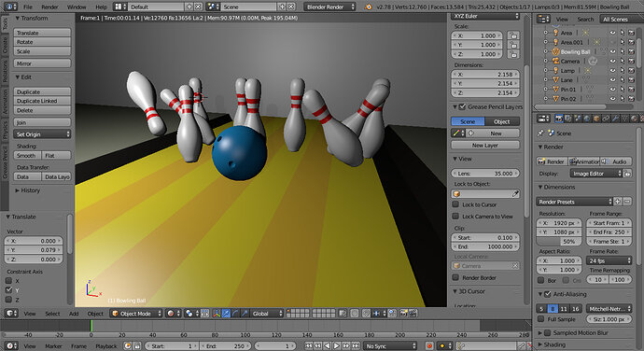
Task: Click the Render properties tab icon
Action: 558,119
